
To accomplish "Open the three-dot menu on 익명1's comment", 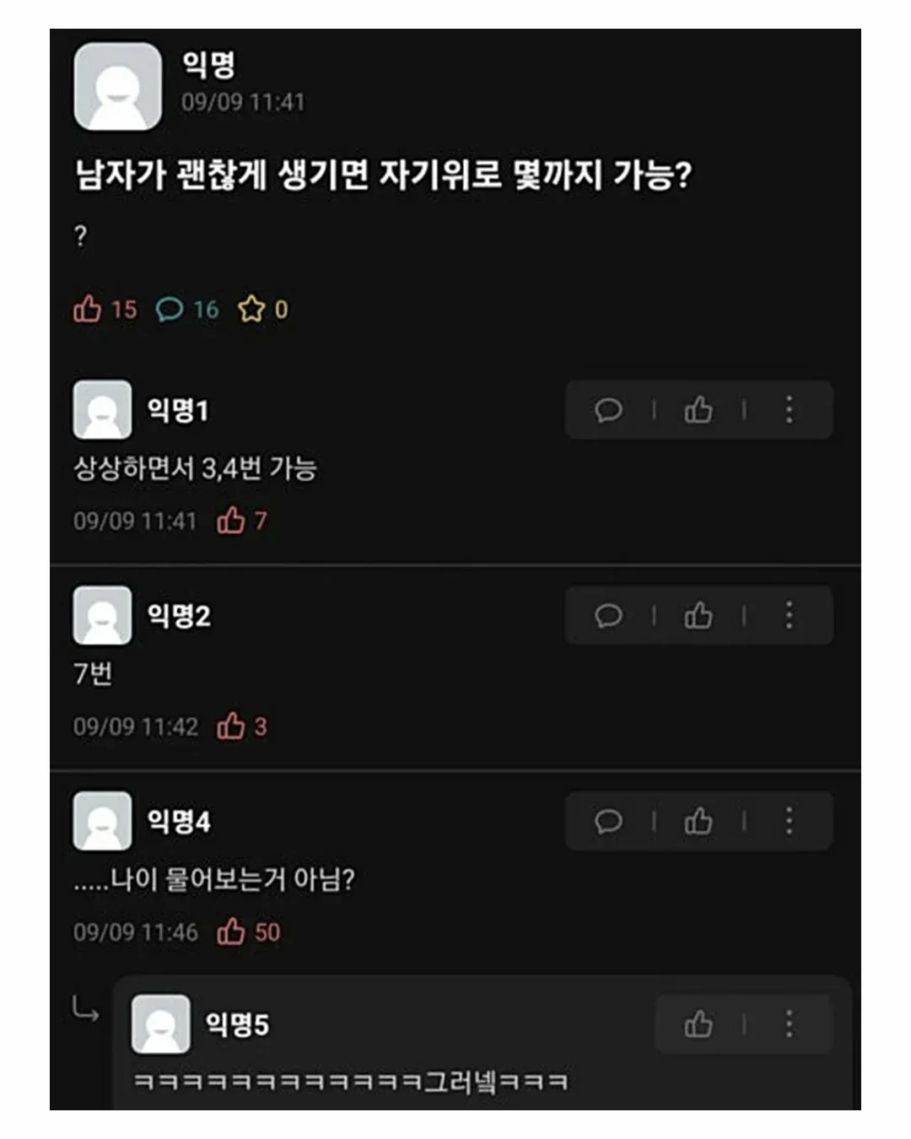I will pyautogui.click(x=790, y=410).
